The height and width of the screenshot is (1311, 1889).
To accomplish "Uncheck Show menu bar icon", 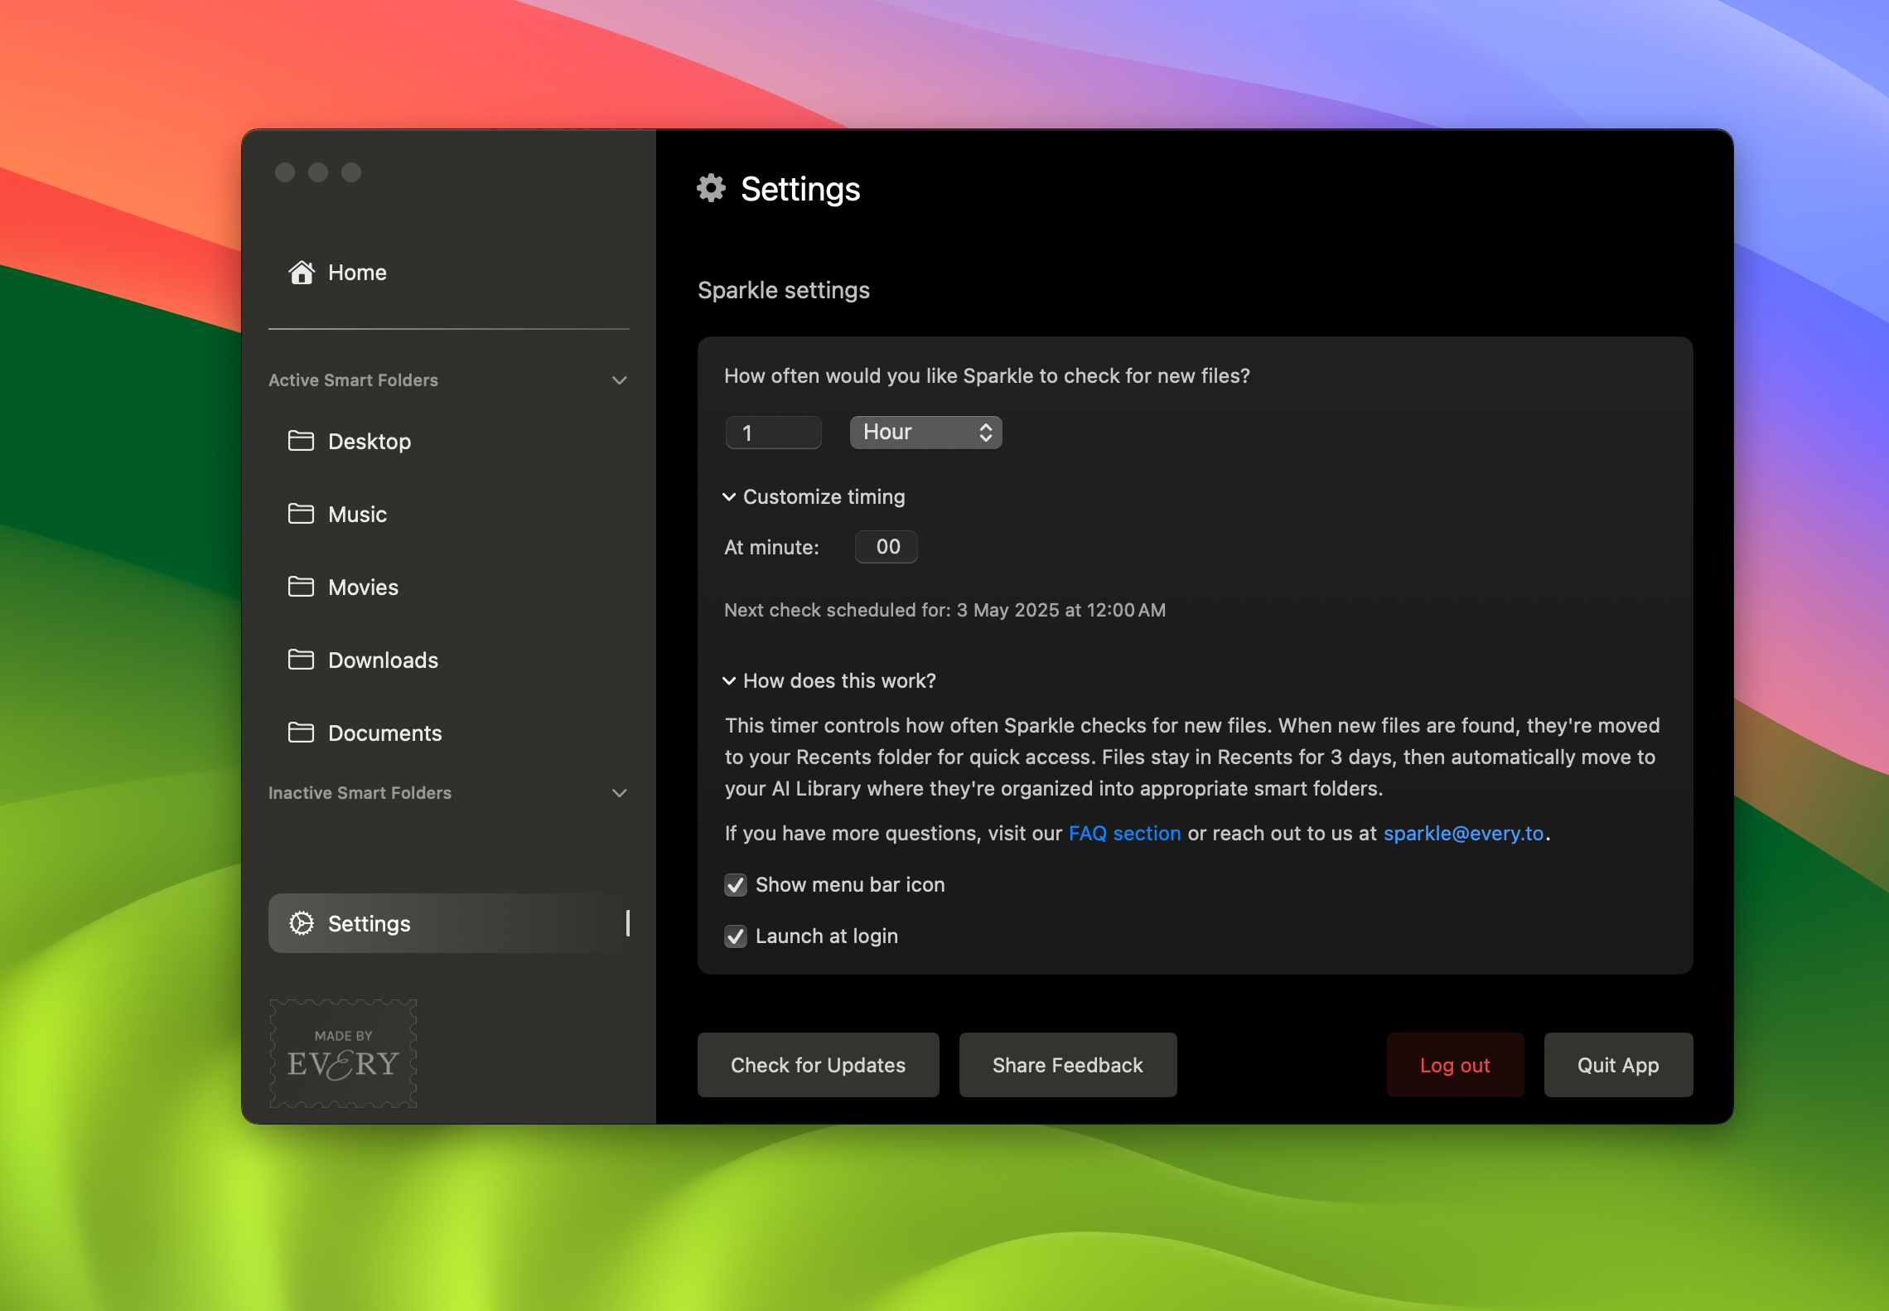I will (736, 885).
